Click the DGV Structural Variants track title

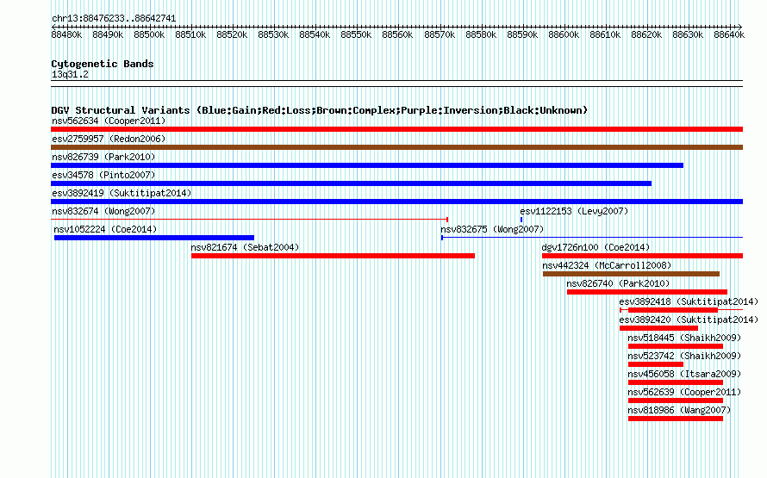[x=320, y=110]
